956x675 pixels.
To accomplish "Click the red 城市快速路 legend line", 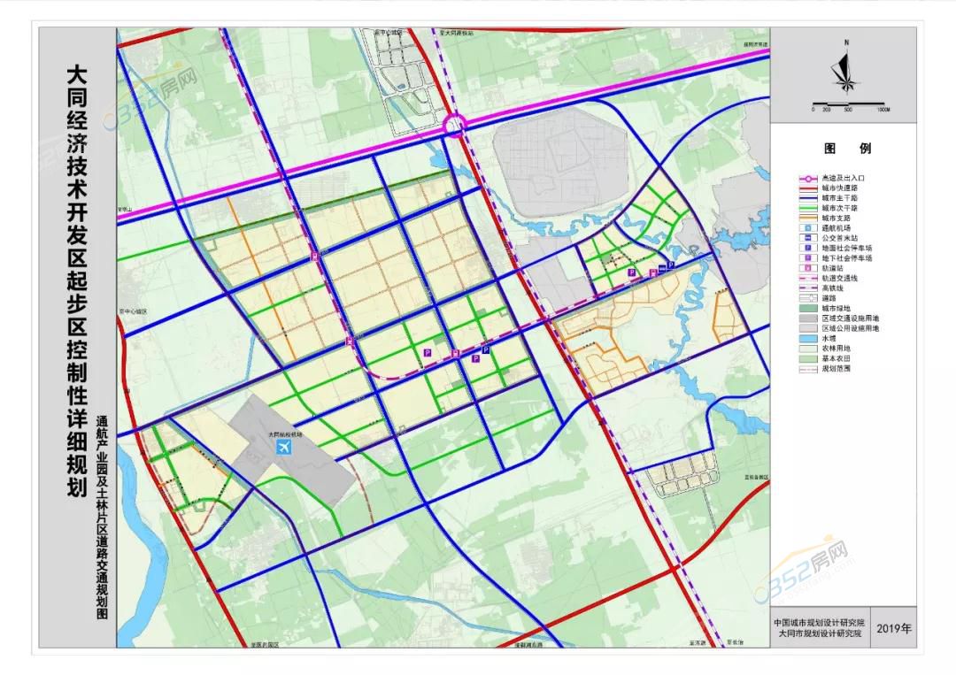I will 806,188.
